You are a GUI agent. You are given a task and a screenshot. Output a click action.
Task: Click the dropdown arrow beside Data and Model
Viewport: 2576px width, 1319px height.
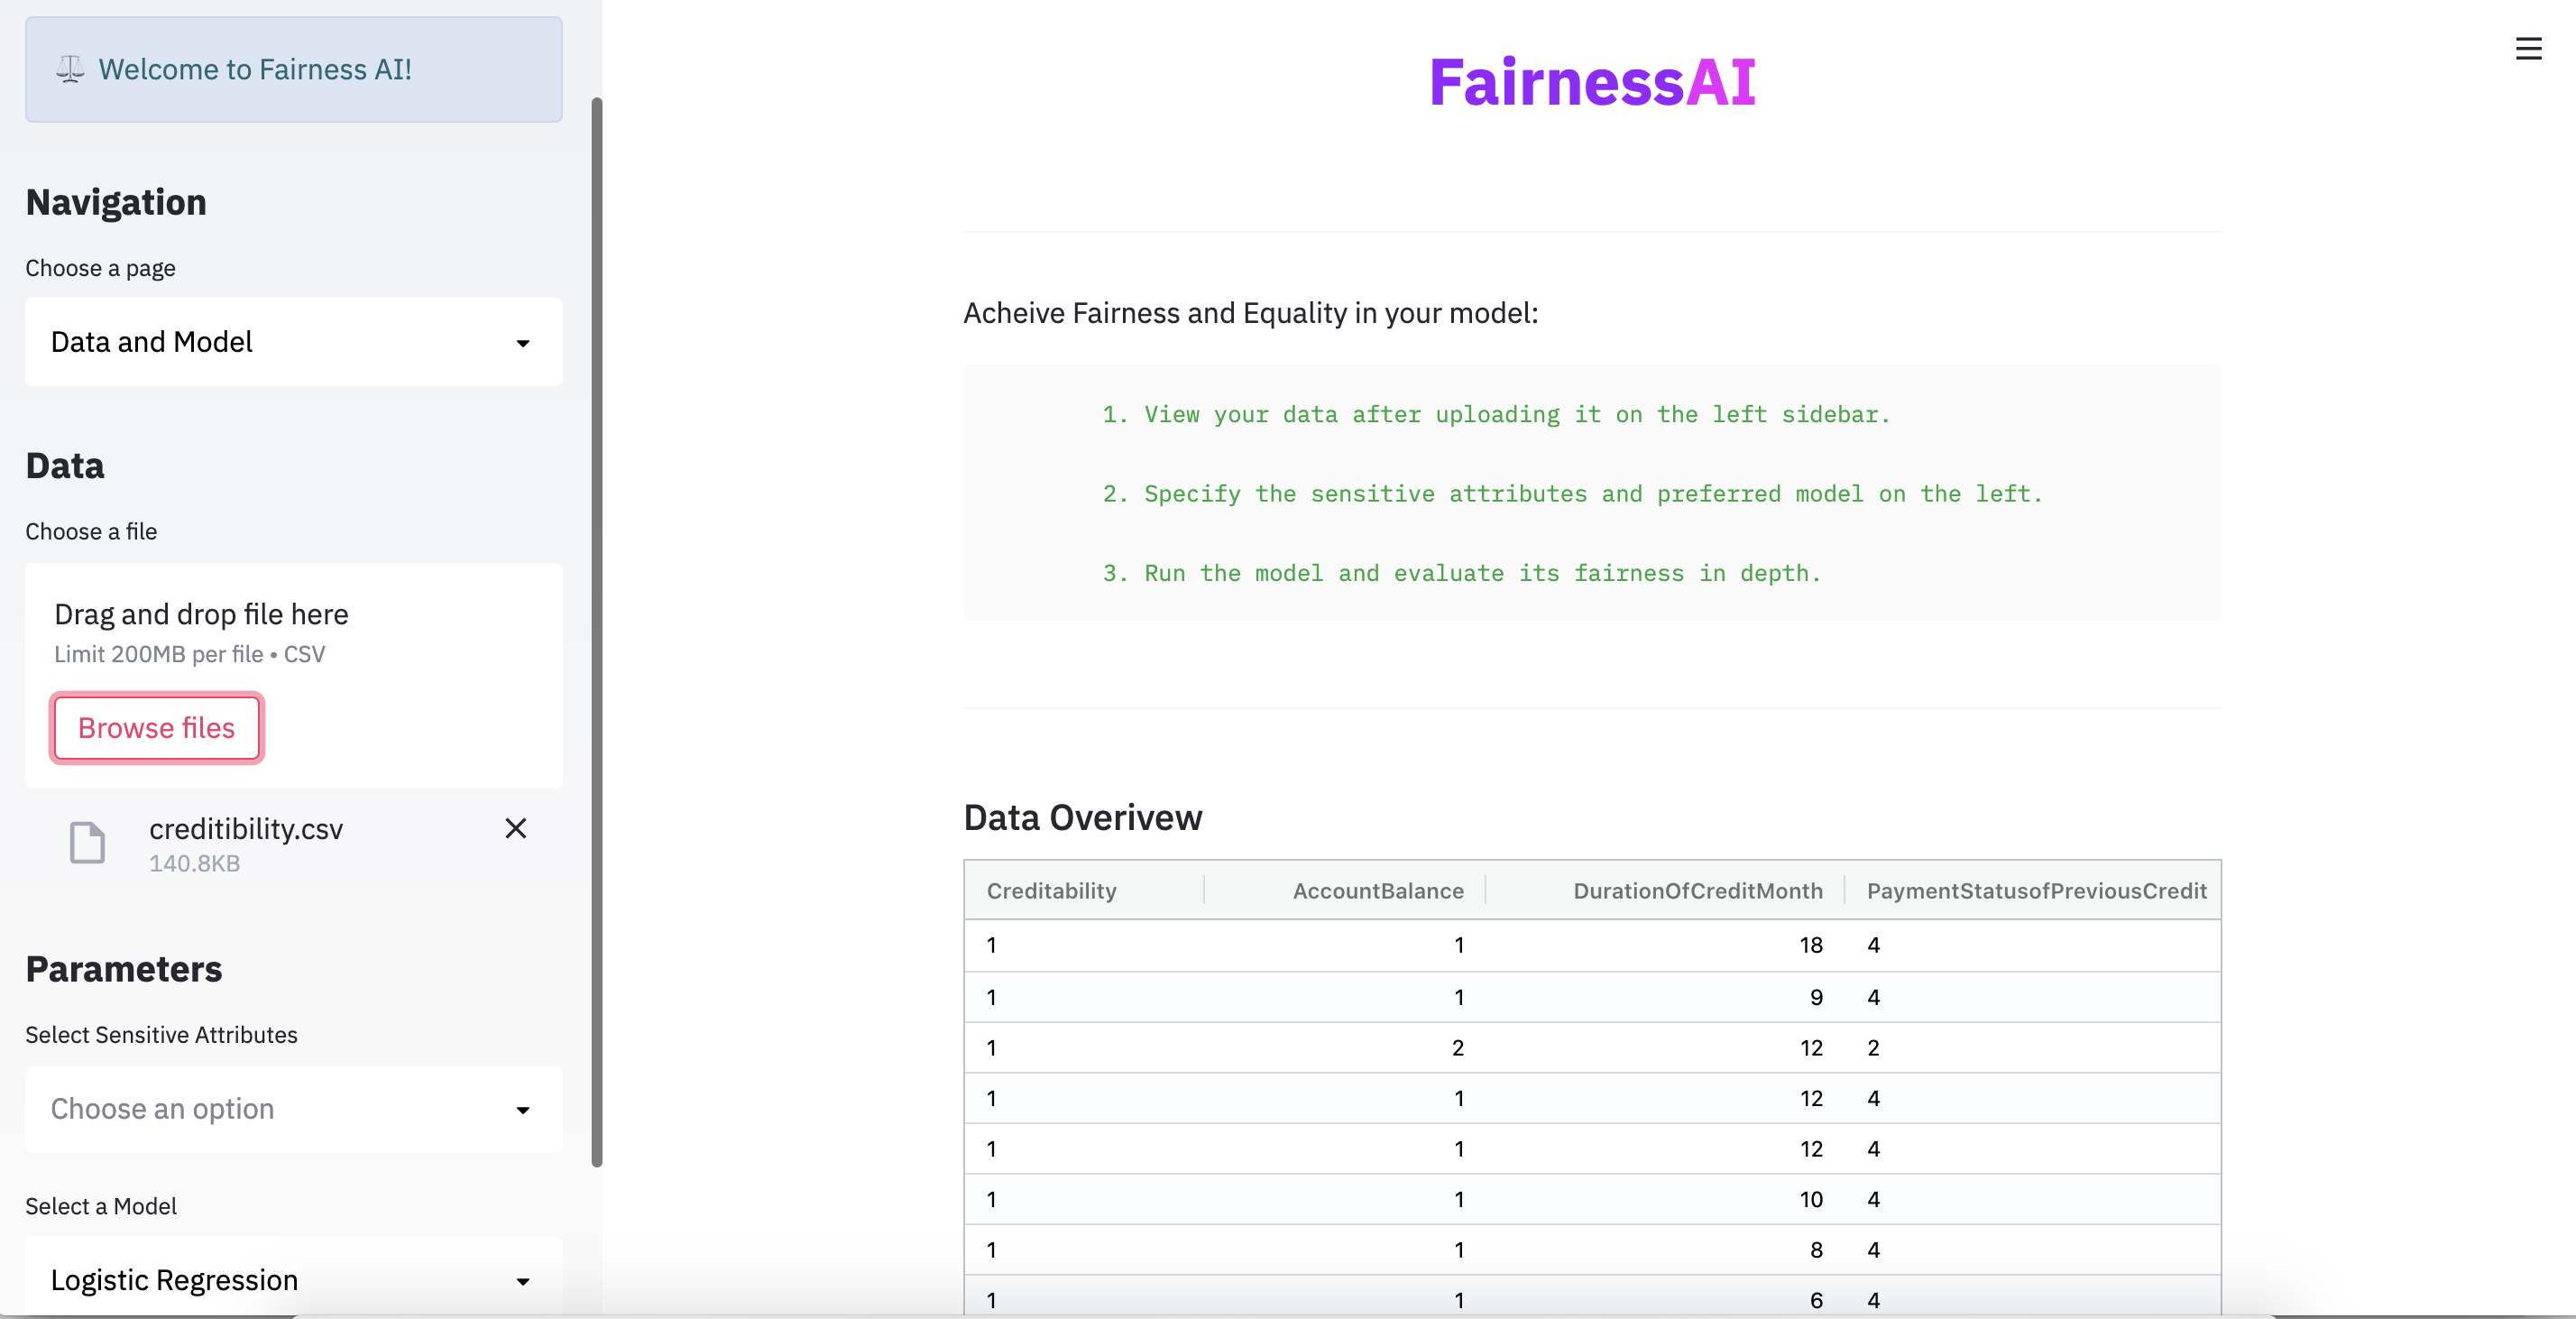pyautogui.click(x=522, y=343)
